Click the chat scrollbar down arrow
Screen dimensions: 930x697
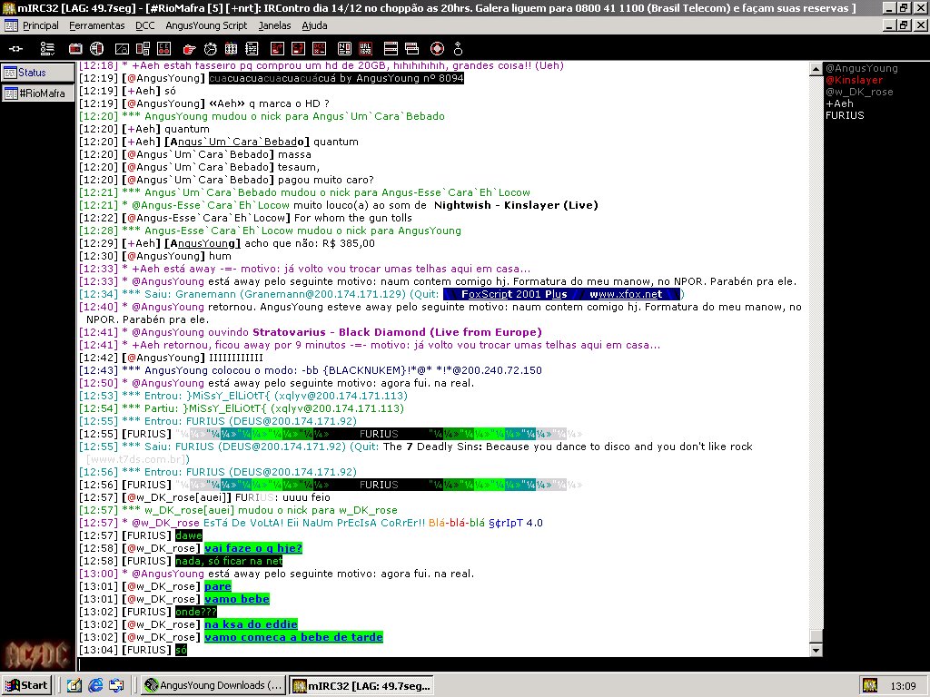816,650
